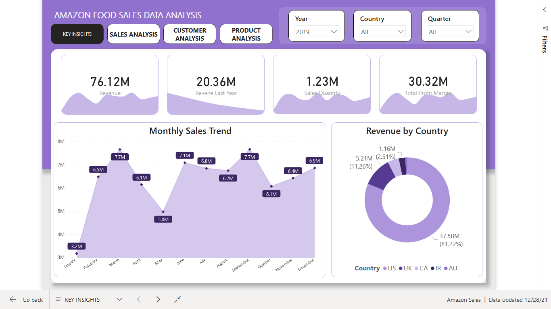Click the UK legend color marker
This screenshot has height=309, width=551.
tap(401, 268)
